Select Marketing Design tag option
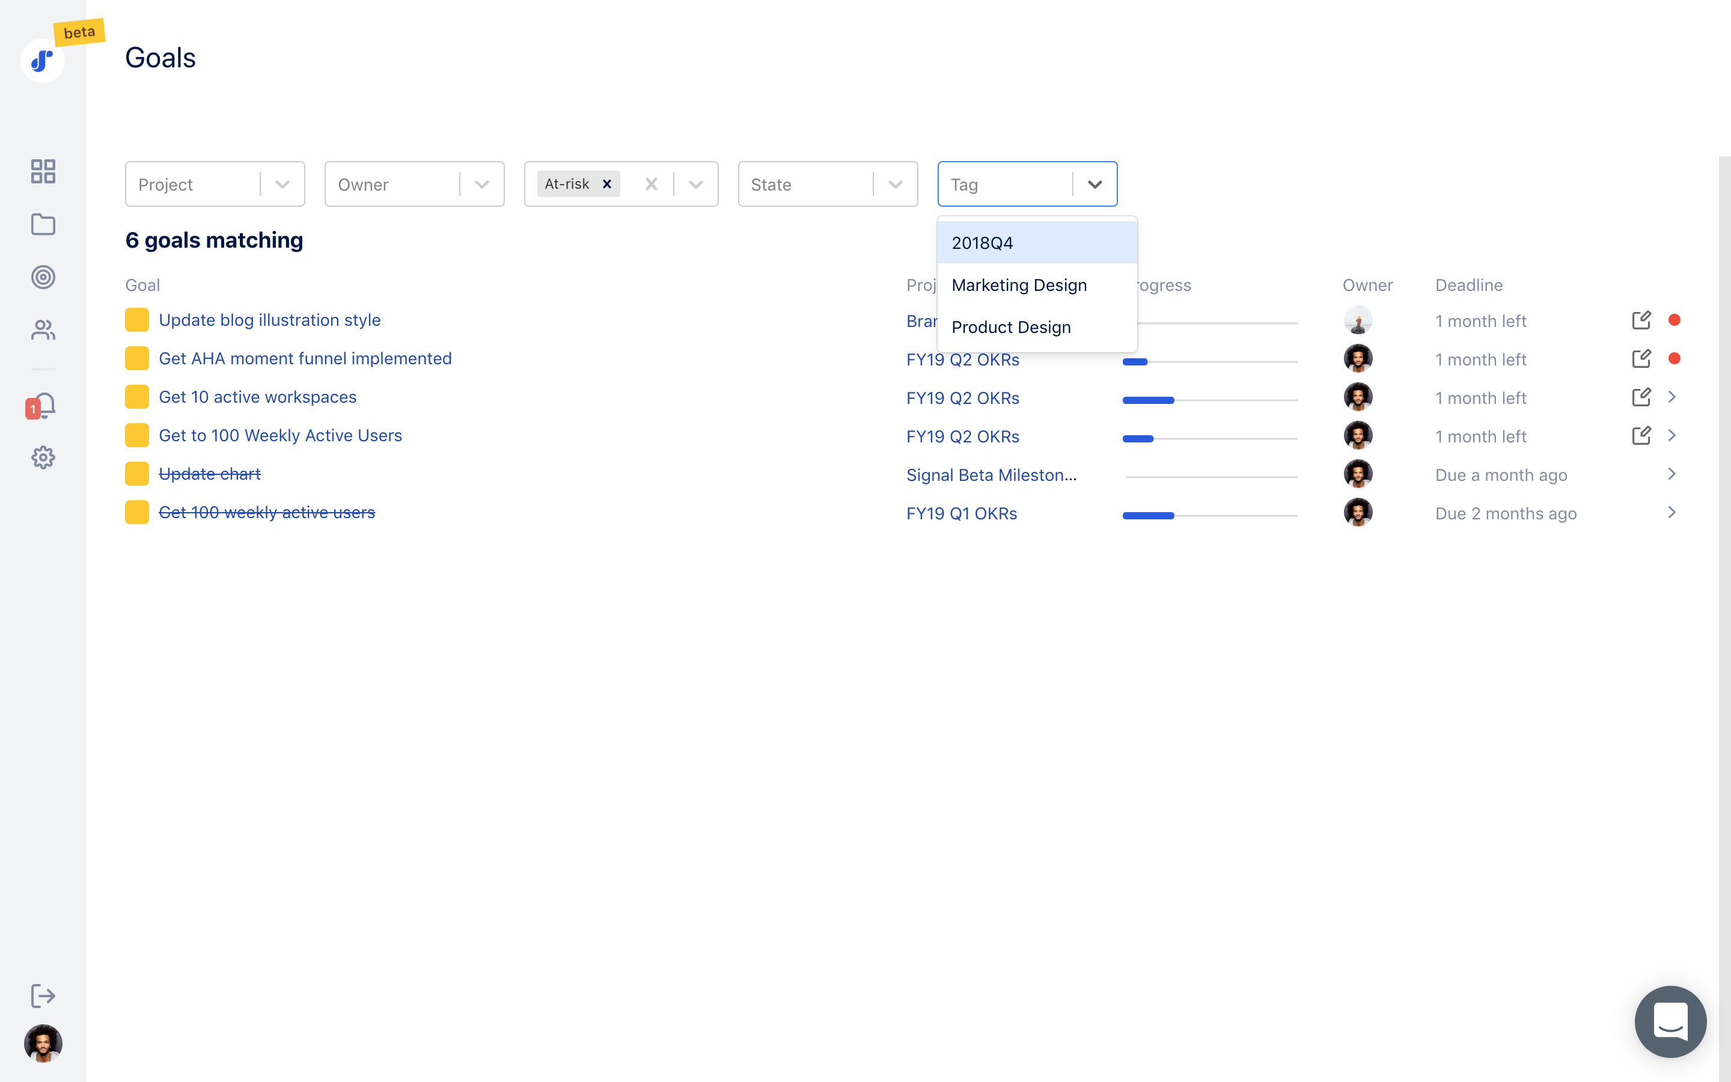Screen dimensions: 1731x1082 1019,284
